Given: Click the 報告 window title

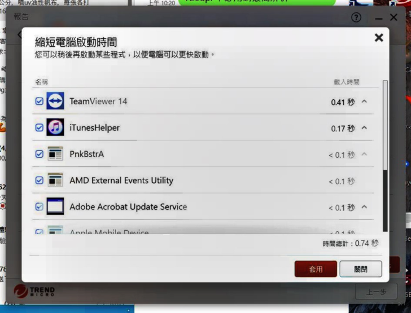Looking at the screenshot, I should click(x=21, y=17).
